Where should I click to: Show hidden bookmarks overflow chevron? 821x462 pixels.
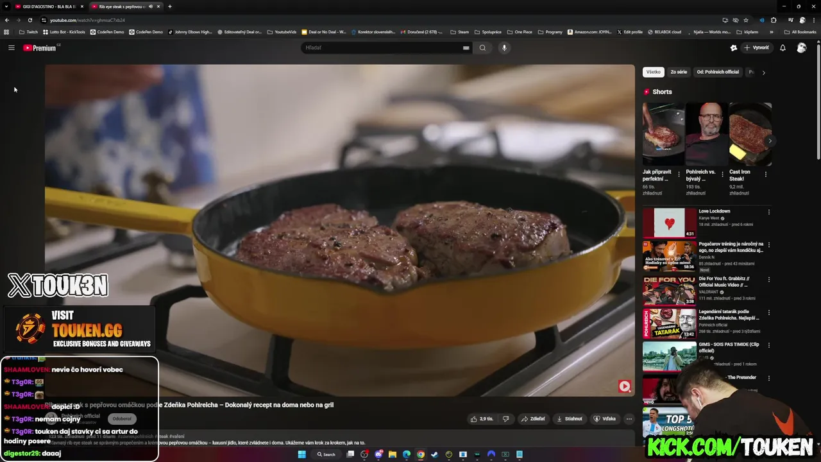pos(771,31)
